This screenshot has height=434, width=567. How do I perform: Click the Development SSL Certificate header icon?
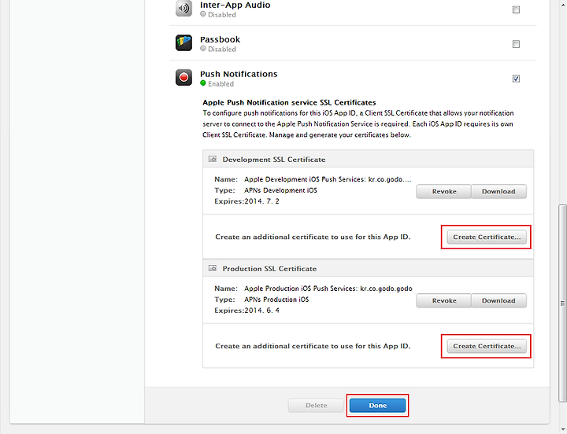[x=213, y=159]
